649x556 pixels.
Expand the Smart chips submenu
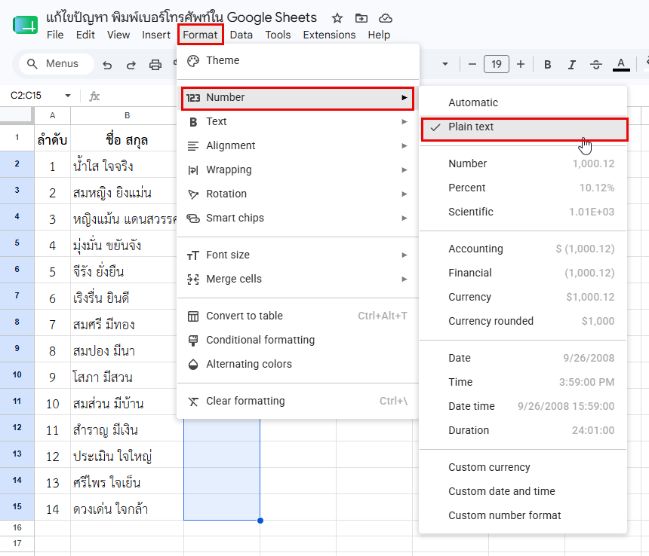[297, 218]
